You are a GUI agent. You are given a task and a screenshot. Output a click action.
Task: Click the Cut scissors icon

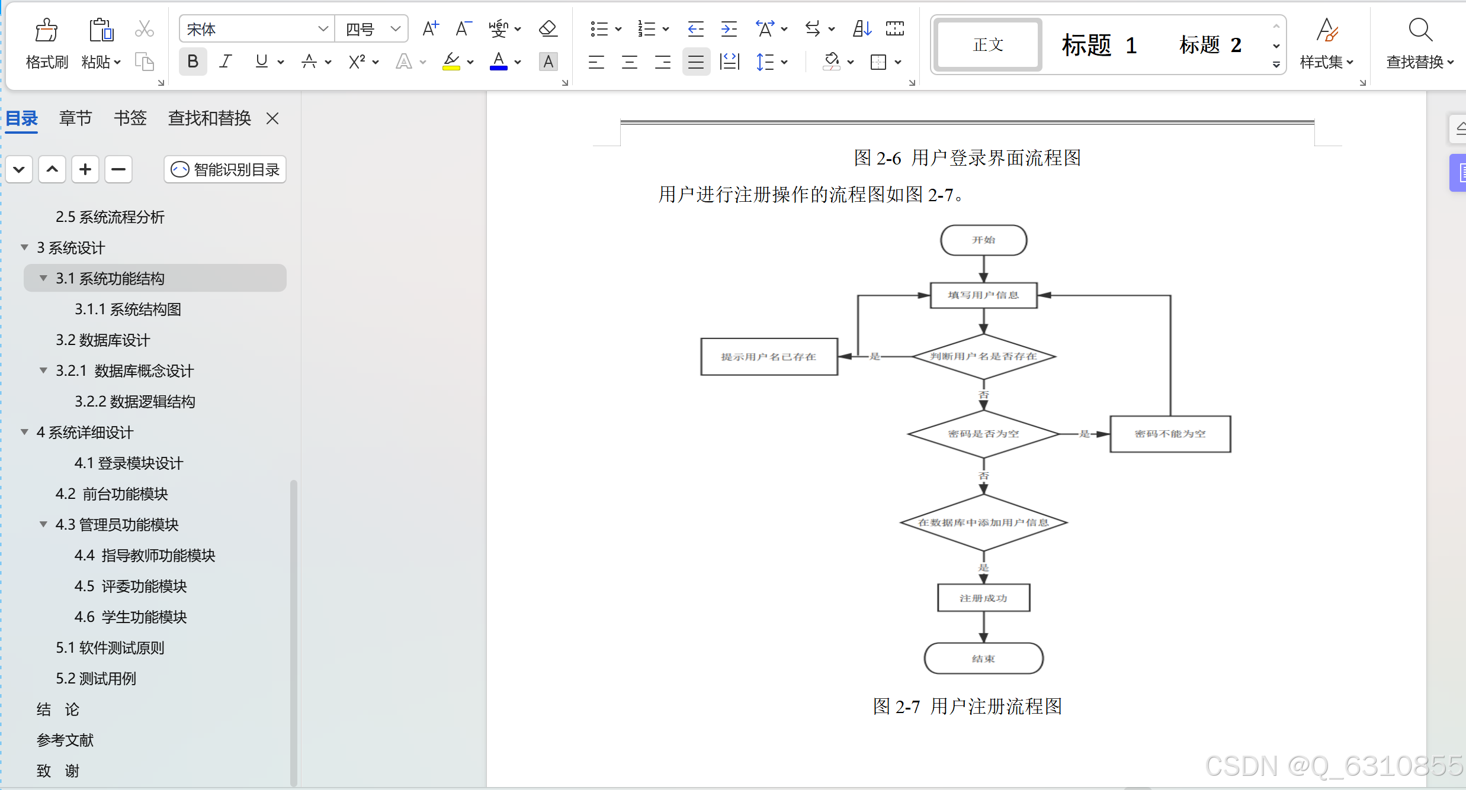[x=145, y=28]
